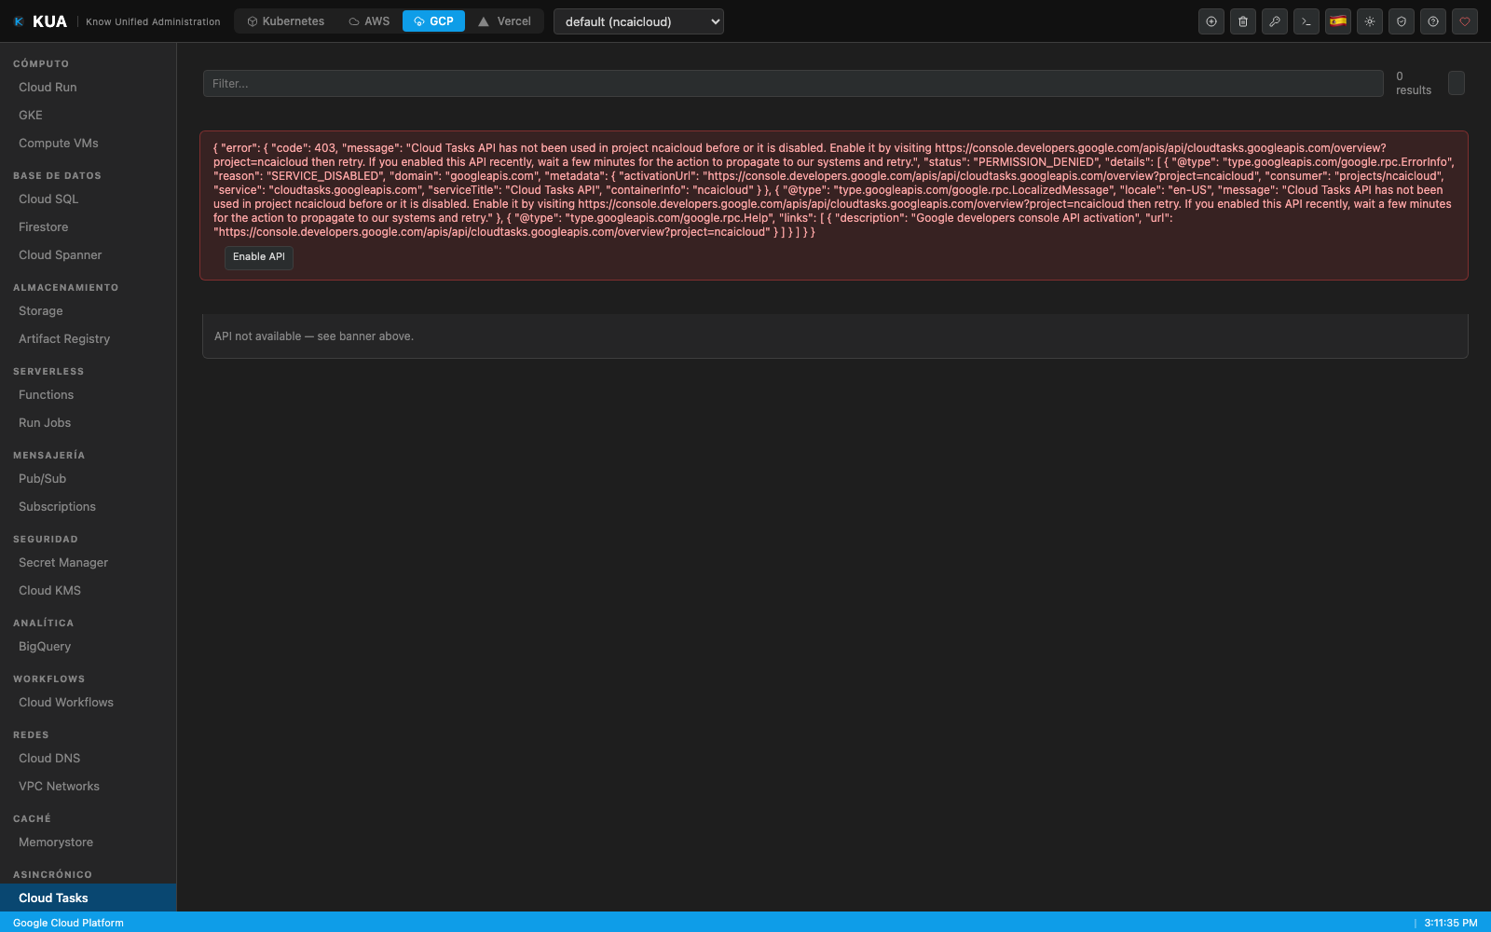This screenshot has width=1491, height=932.
Task: Open Cloud Run in sidebar
Action: (x=88, y=88)
